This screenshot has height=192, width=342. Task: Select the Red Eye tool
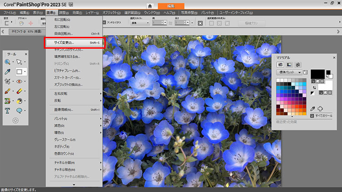[x=20, y=81]
